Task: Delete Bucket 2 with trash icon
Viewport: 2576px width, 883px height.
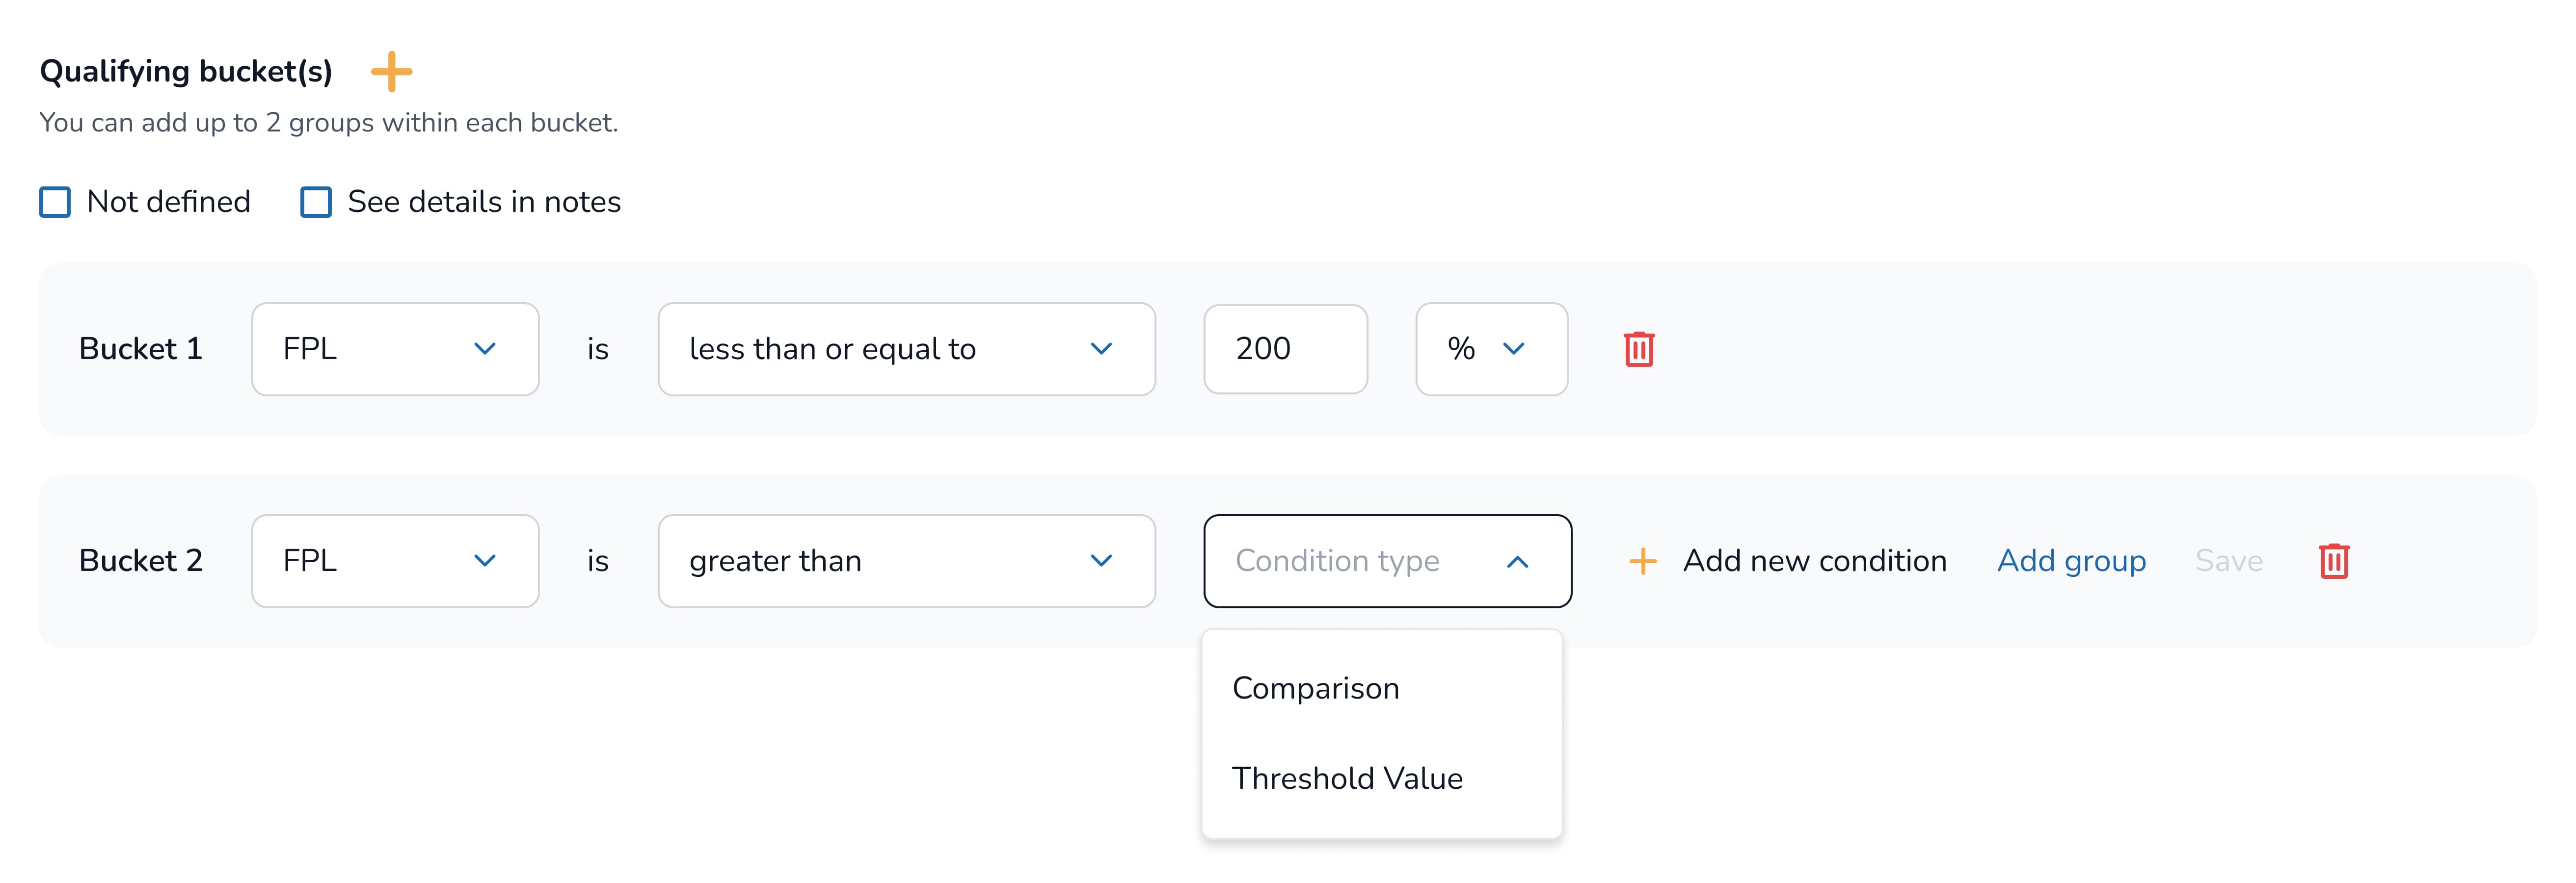Action: [2333, 561]
